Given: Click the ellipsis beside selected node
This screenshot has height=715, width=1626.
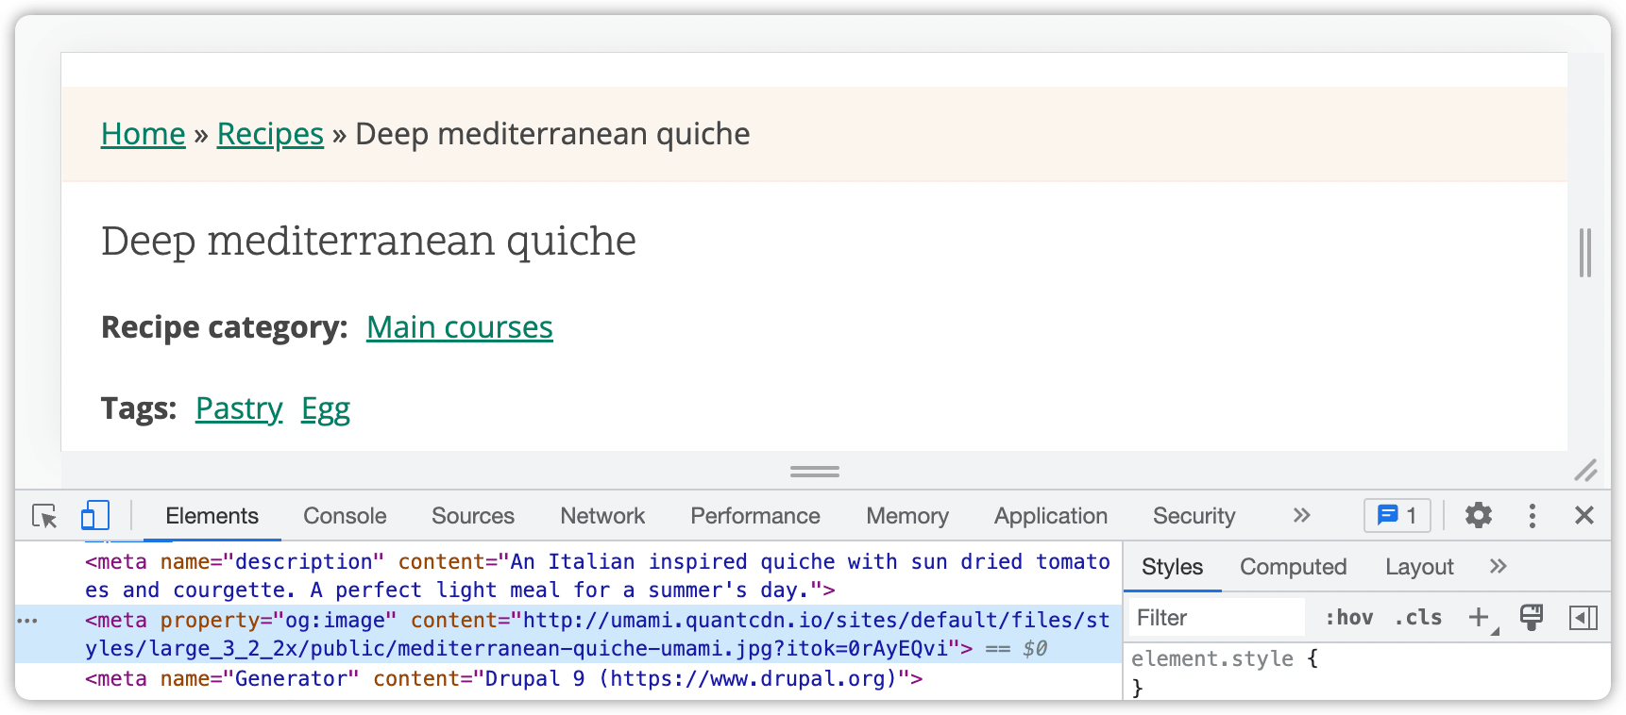Looking at the screenshot, I should (x=27, y=621).
